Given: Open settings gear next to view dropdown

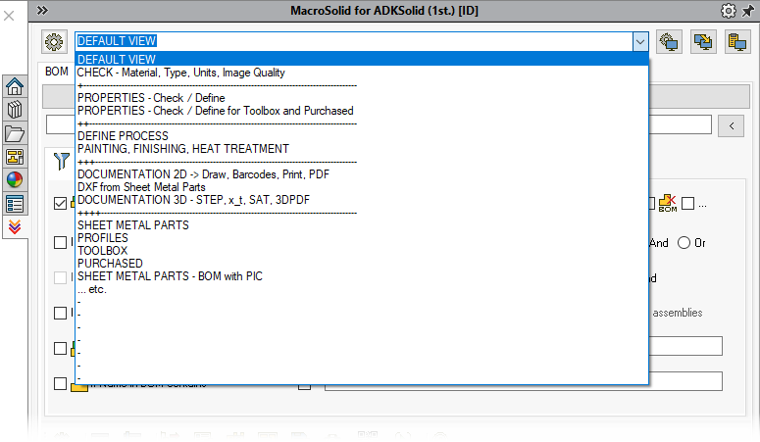Looking at the screenshot, I should point(54,42).
